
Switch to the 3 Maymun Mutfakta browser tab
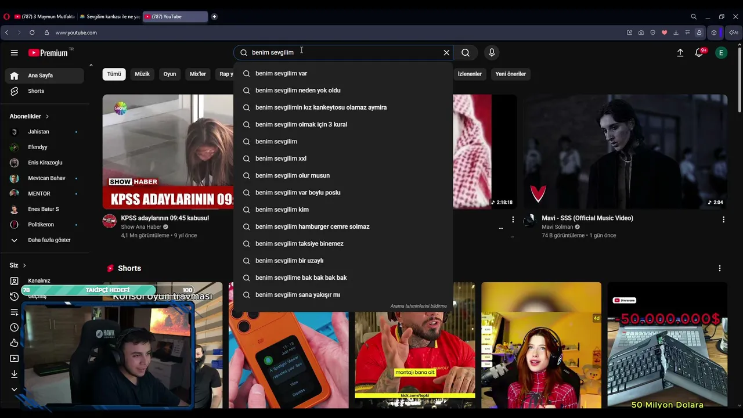(44, 17)
